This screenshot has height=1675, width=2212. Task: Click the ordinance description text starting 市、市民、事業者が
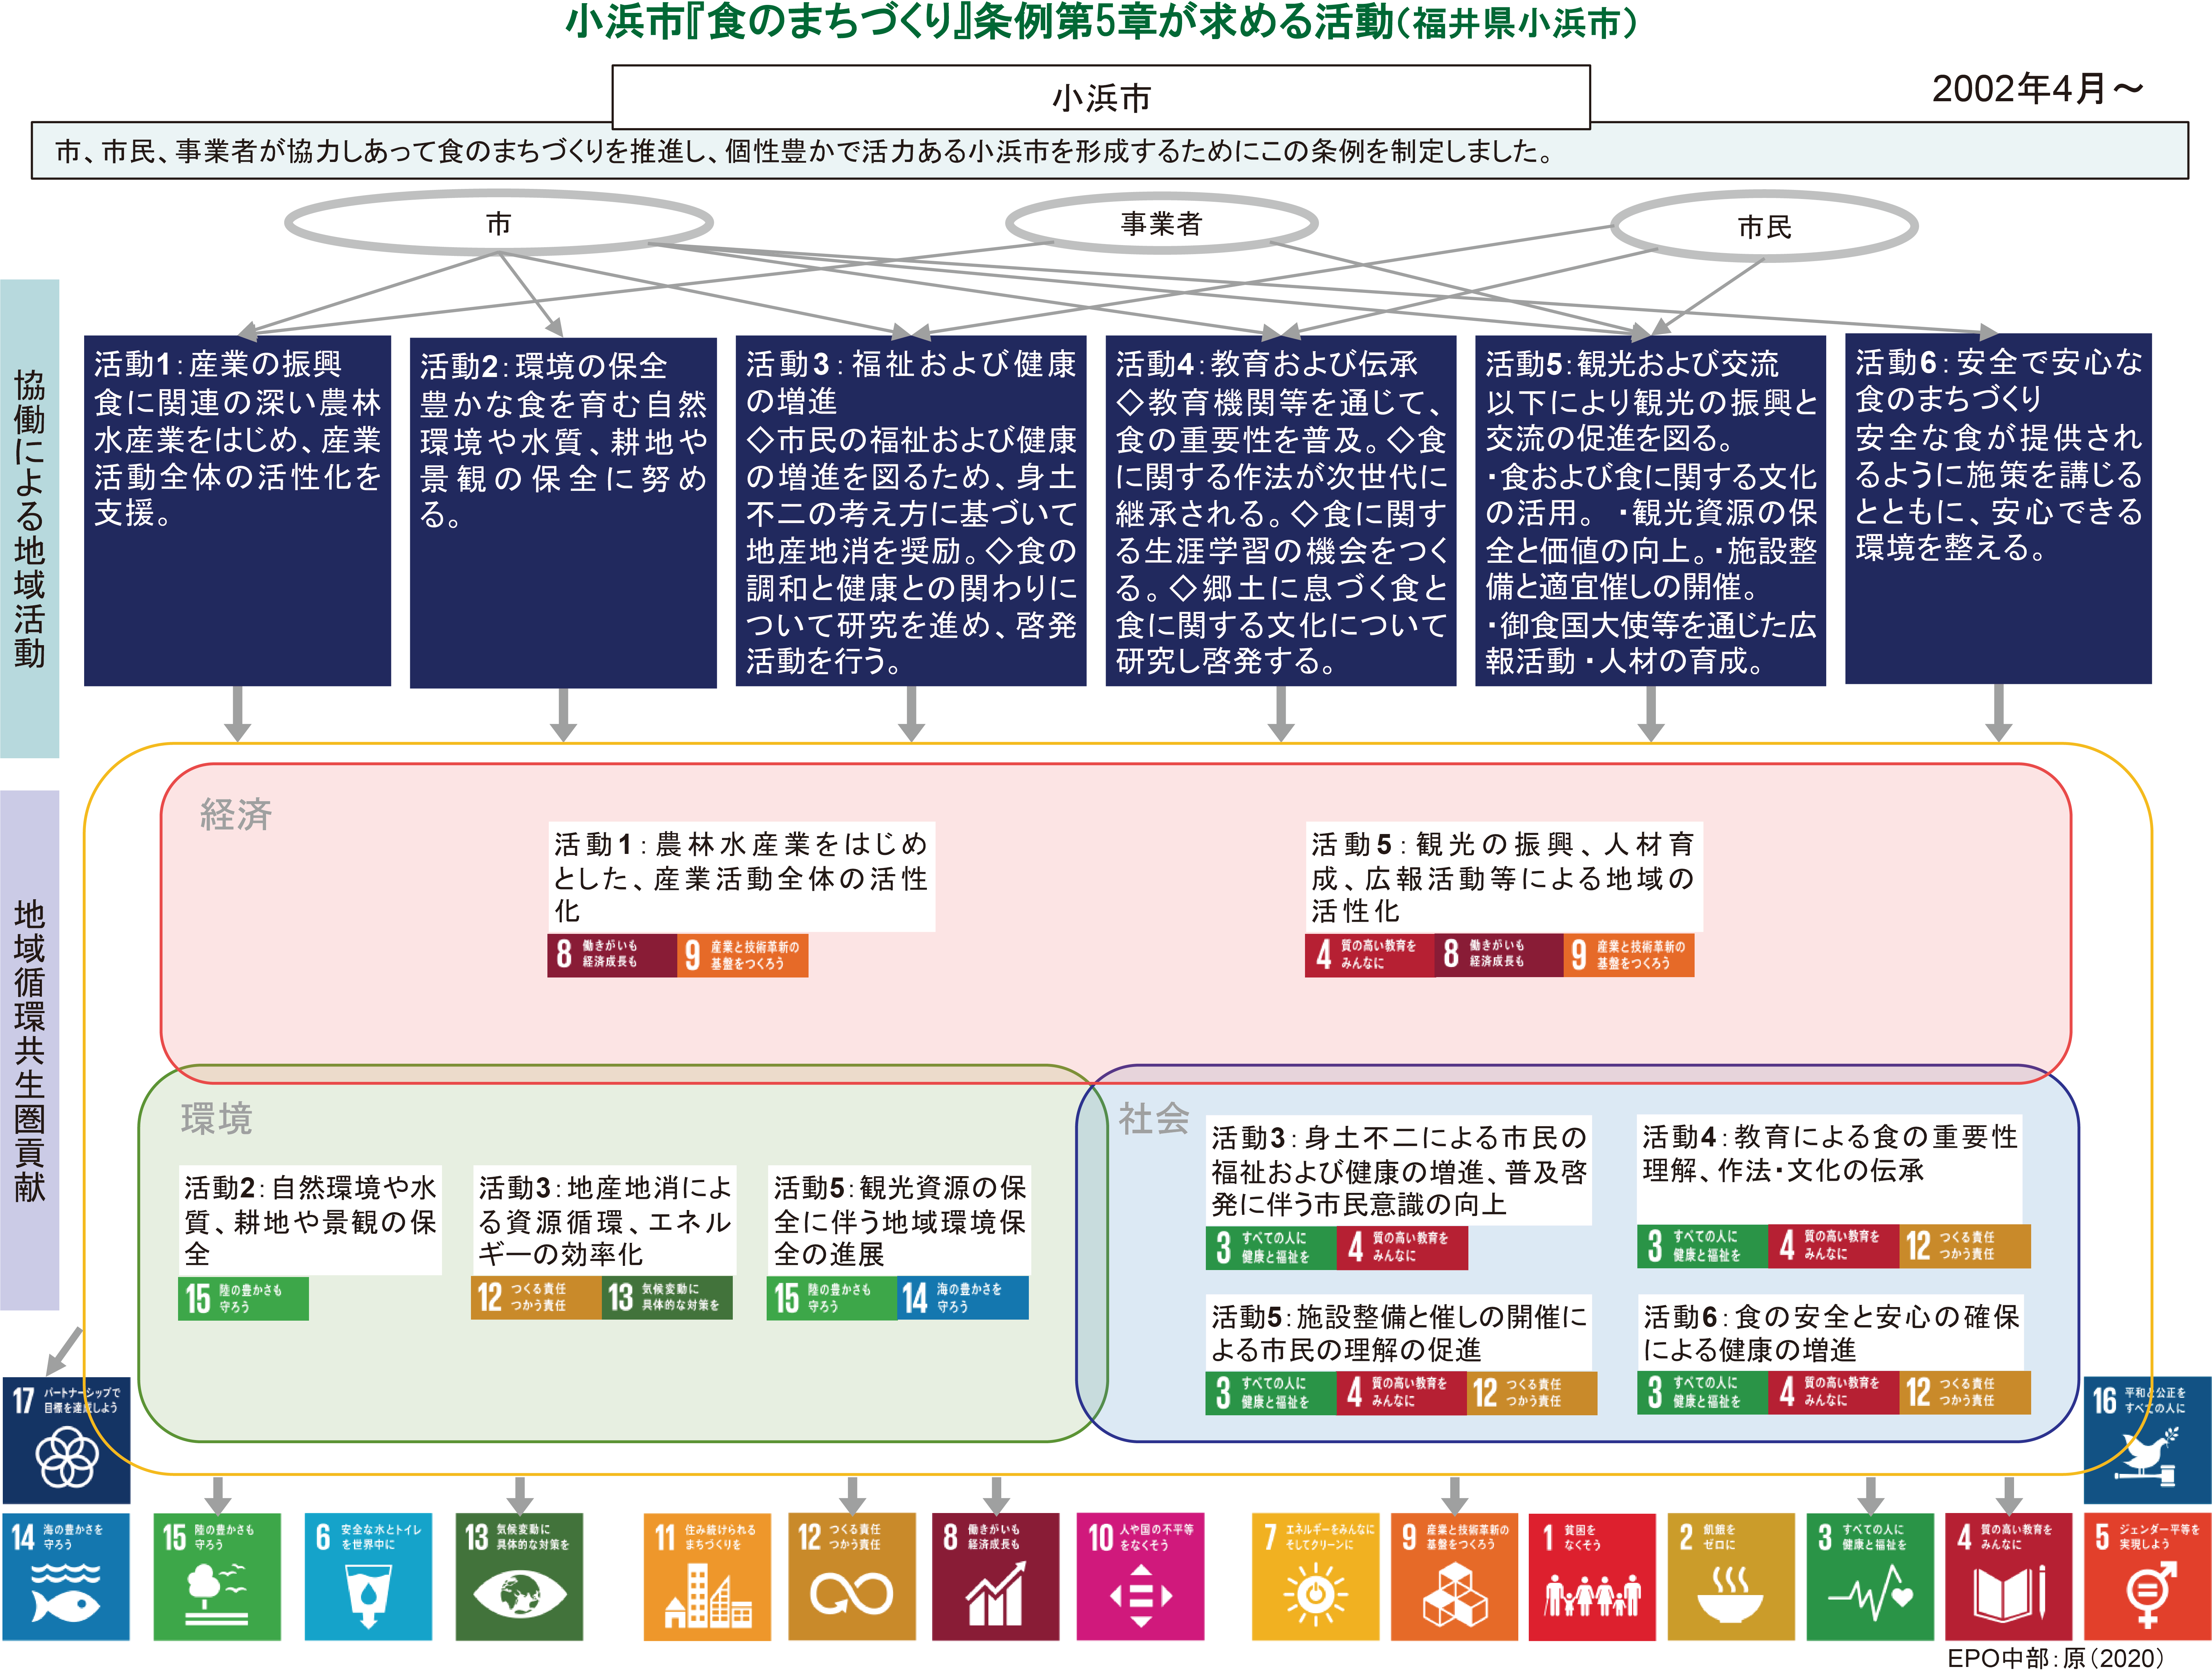pyautogui.click(x=805, y=151)
